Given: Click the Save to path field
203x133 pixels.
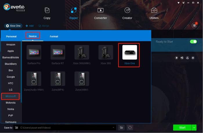Looking at the screenshot, I should [x=65, y=128].
